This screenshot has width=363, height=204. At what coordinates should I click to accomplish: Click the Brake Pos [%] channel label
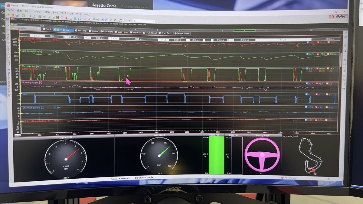(30, 69)
